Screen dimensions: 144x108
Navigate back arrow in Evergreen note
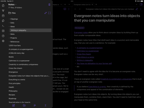point(75,9)
